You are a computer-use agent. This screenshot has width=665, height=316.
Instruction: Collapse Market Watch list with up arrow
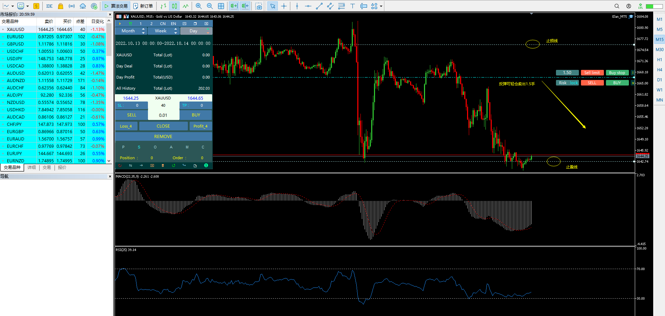pyautogui.click(x=109, y=21)
